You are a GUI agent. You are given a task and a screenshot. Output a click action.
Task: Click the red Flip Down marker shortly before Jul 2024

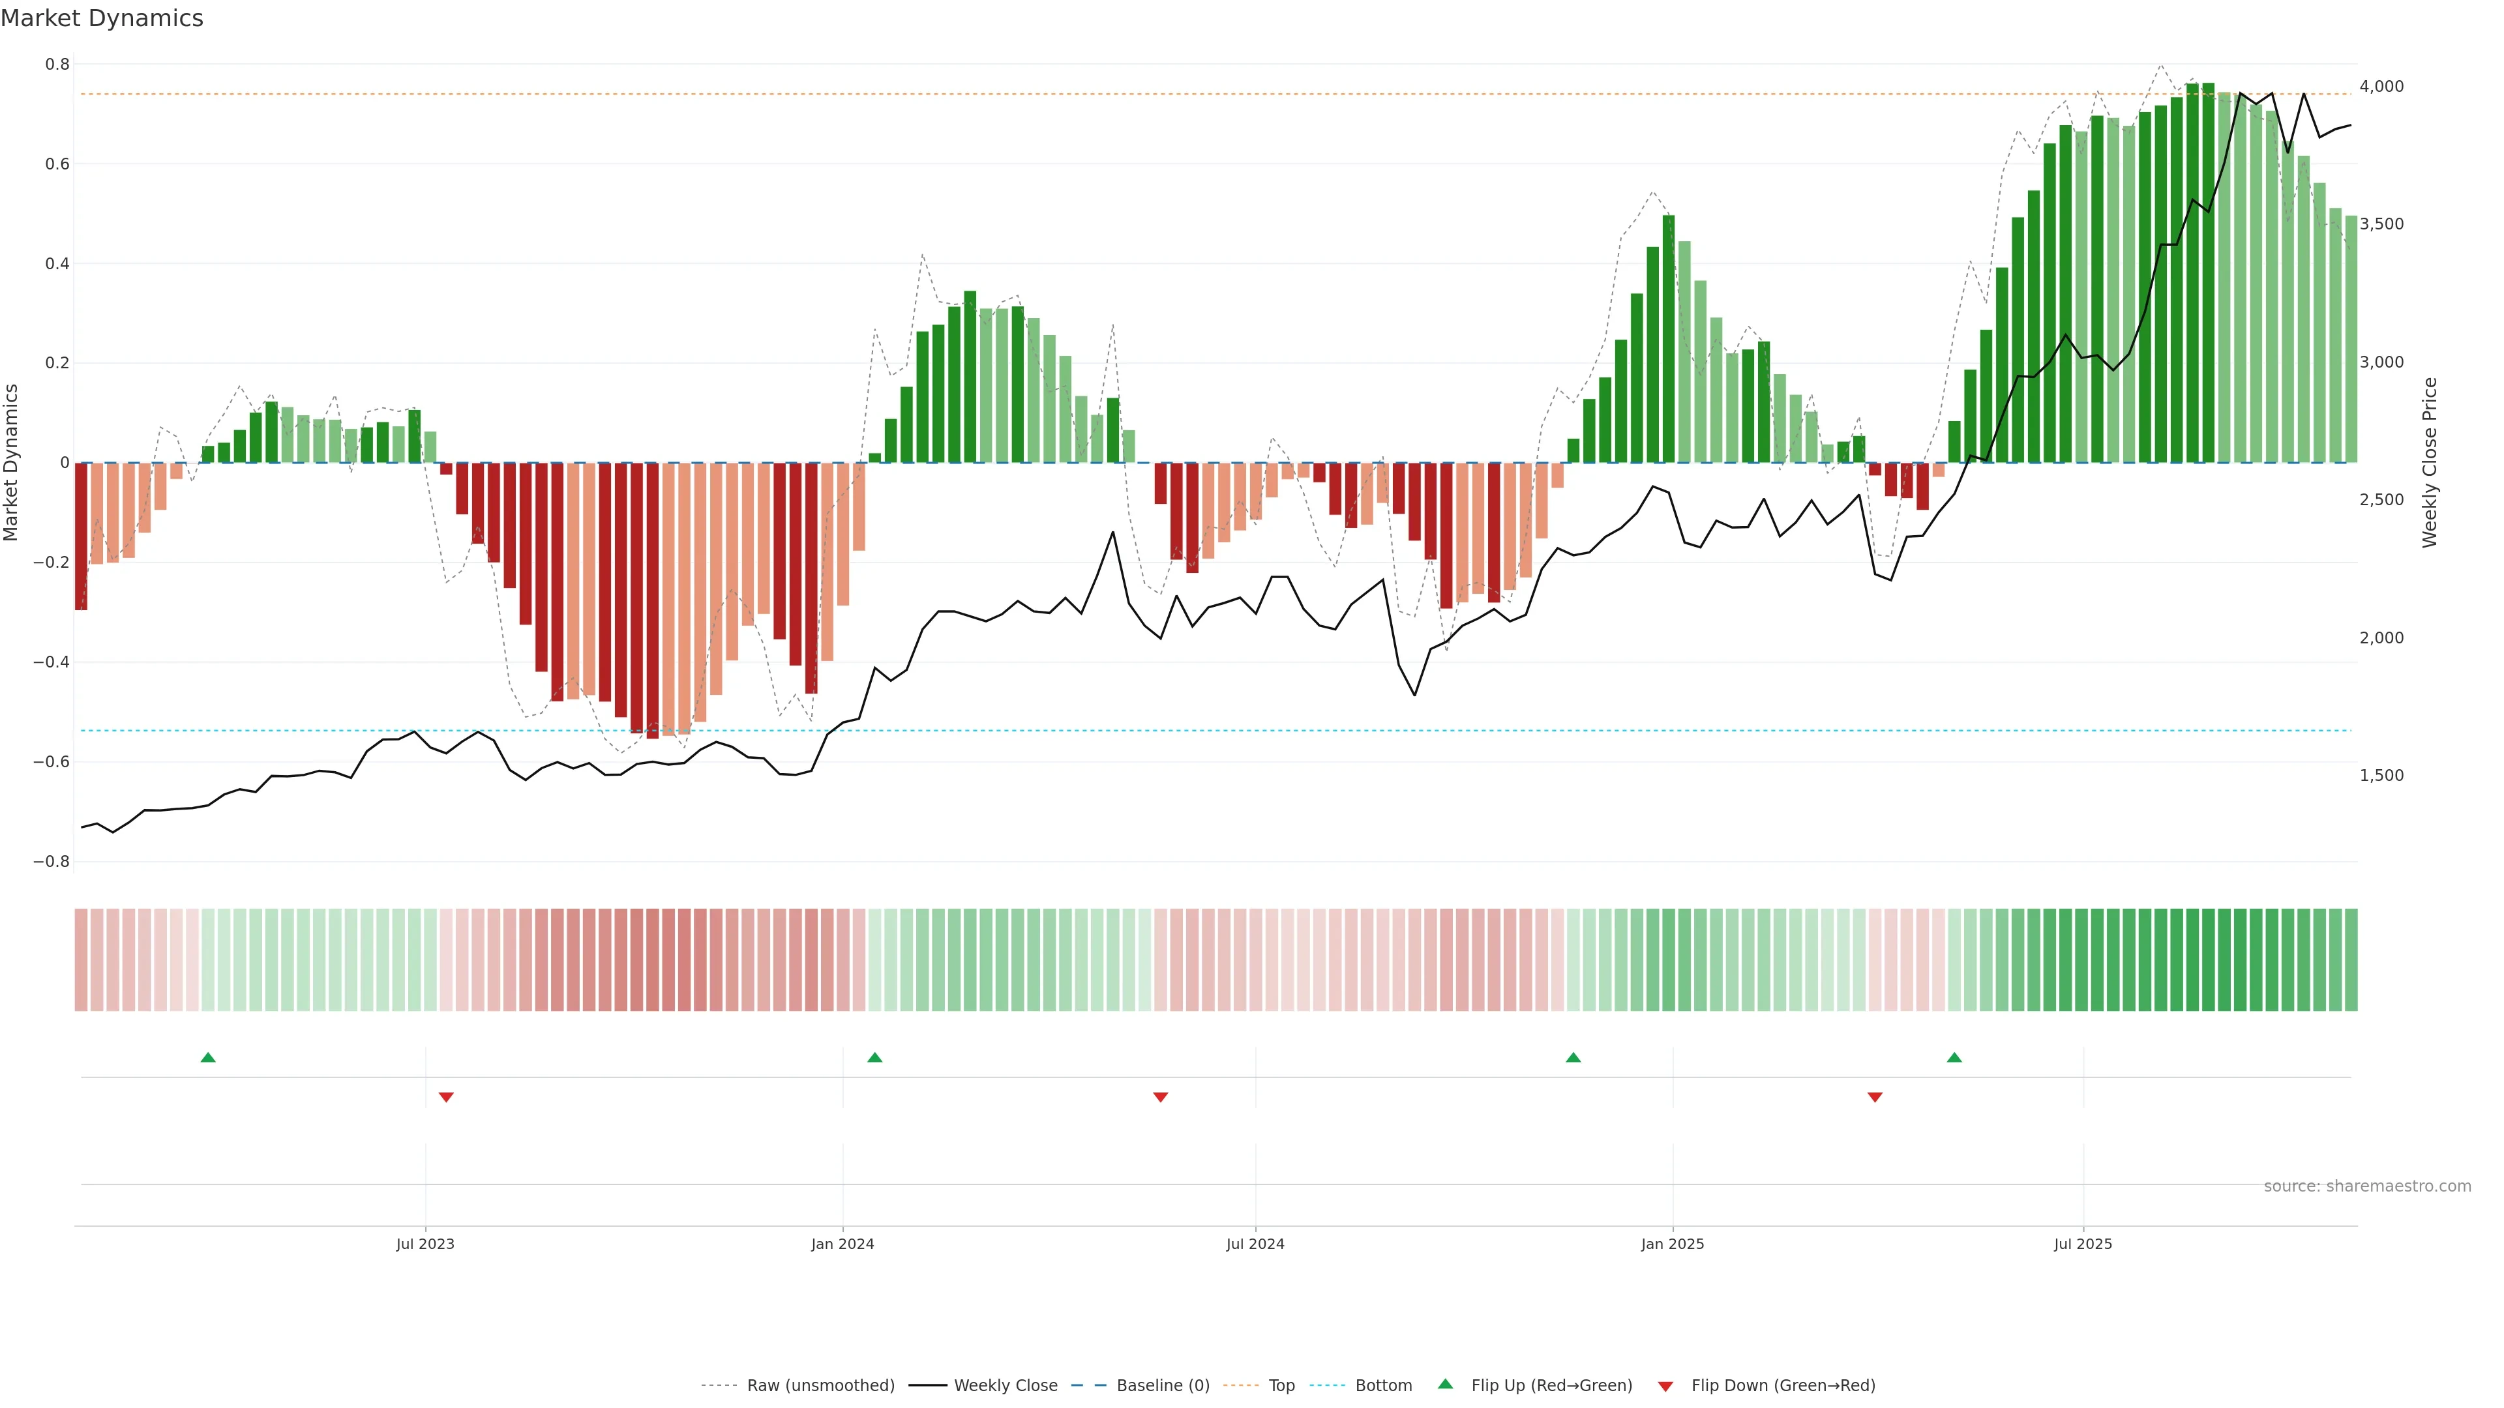coord(1159,1097)
